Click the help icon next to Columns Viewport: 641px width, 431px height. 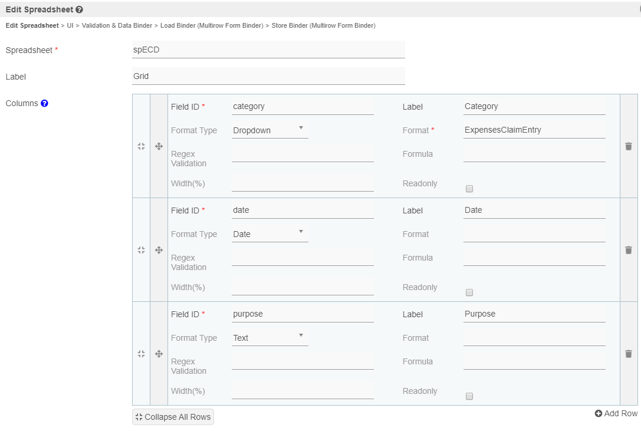point(44,103)
